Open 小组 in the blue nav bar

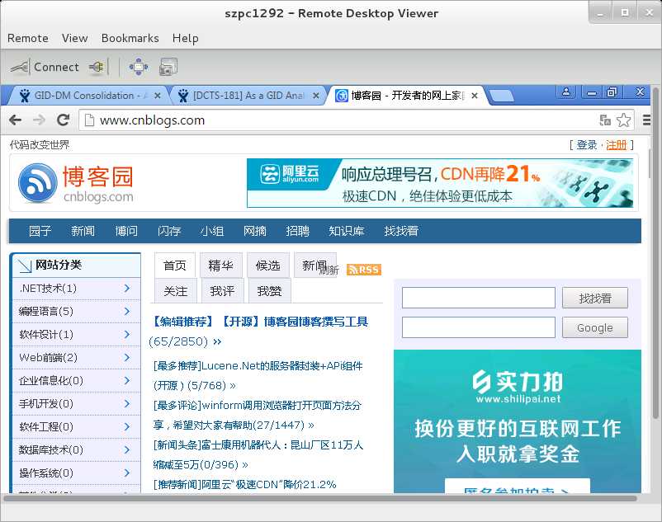tap(212, 231)
